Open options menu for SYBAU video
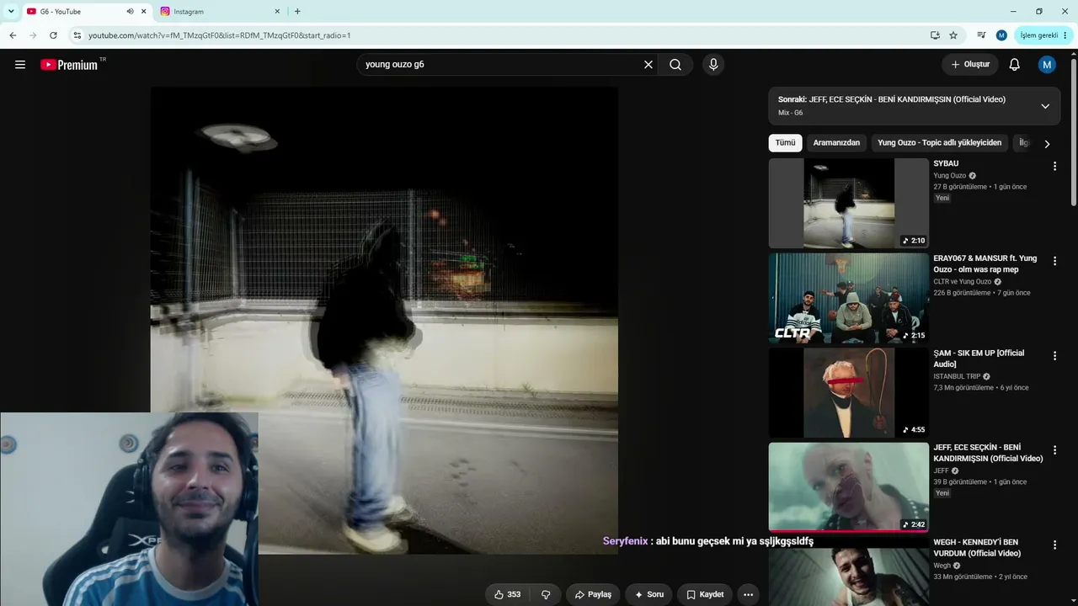 (x=1054, y=167)
